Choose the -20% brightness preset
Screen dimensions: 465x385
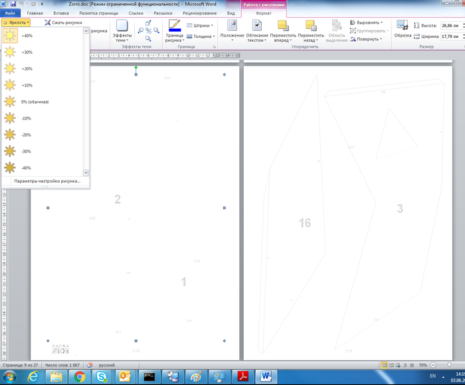click(x=27, y=135)
